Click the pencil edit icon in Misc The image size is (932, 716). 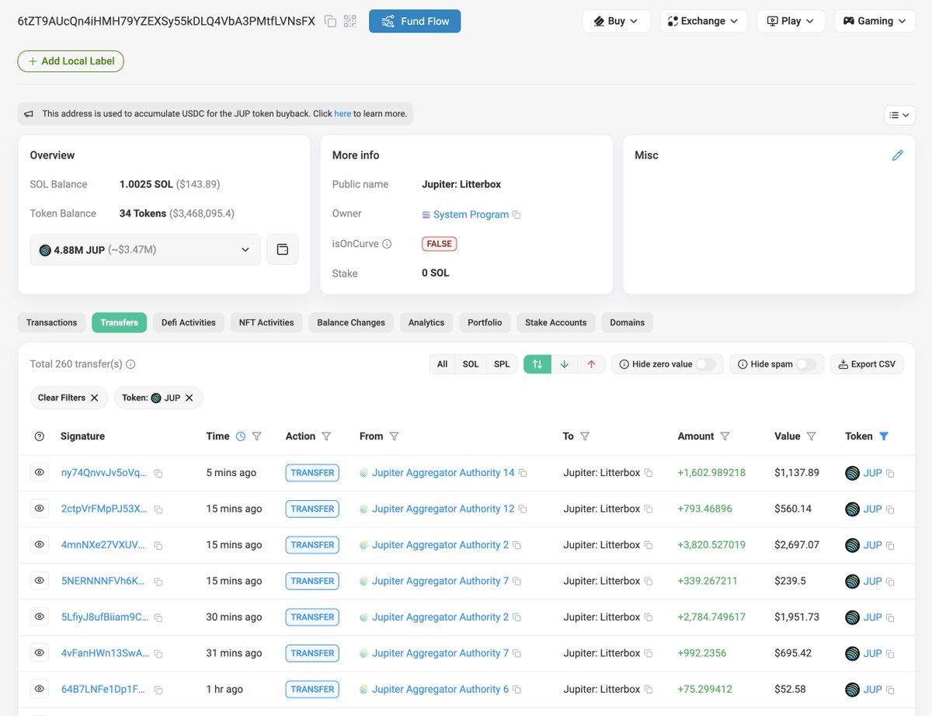click(x=897, y=155)
